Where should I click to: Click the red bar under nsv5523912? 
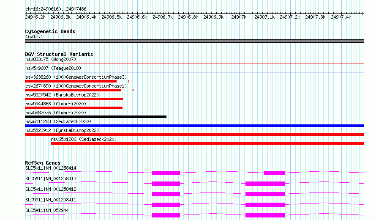(194, 135)
